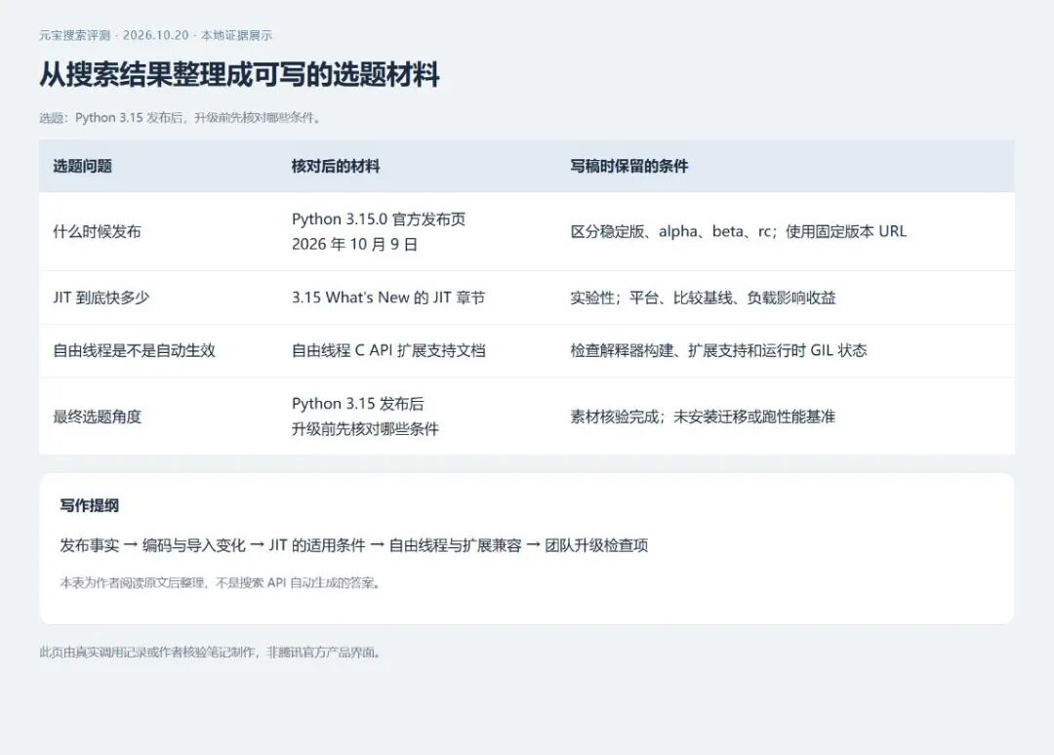1054x755 pixels.
Task: Click the cell '最终选题角度'
Action: tap(97, 417)
